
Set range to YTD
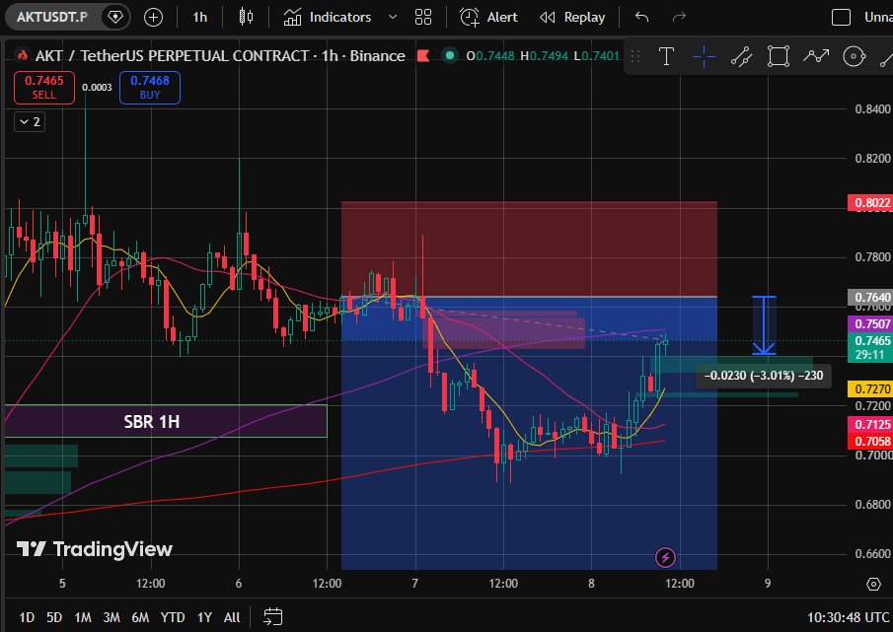point(173,617)
